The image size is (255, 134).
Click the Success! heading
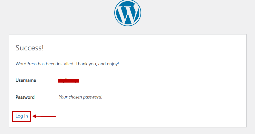point(29,48)
